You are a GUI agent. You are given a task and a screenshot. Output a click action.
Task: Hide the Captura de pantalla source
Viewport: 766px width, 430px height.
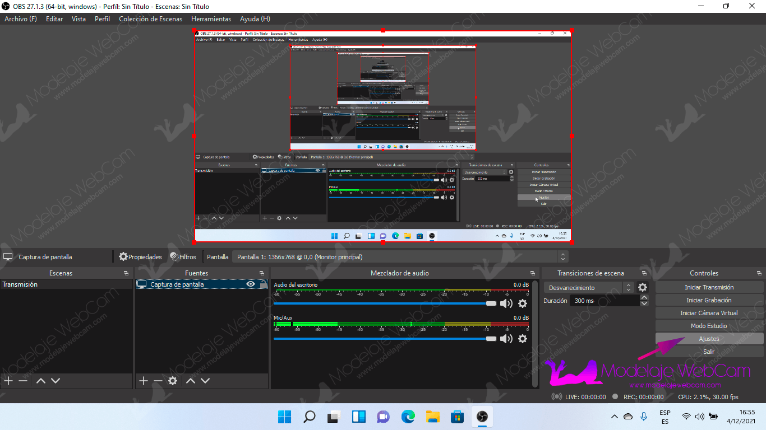[251, 284]
